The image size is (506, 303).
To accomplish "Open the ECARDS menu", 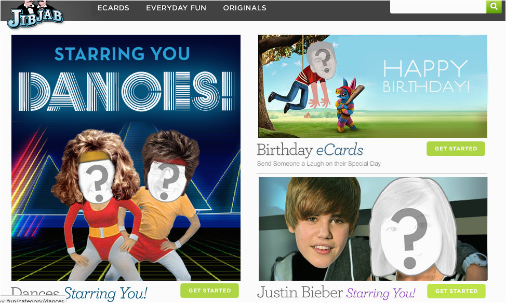I will coord(113,8).
